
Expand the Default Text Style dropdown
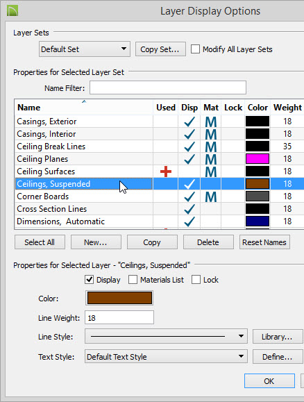[x=166, y=356]
